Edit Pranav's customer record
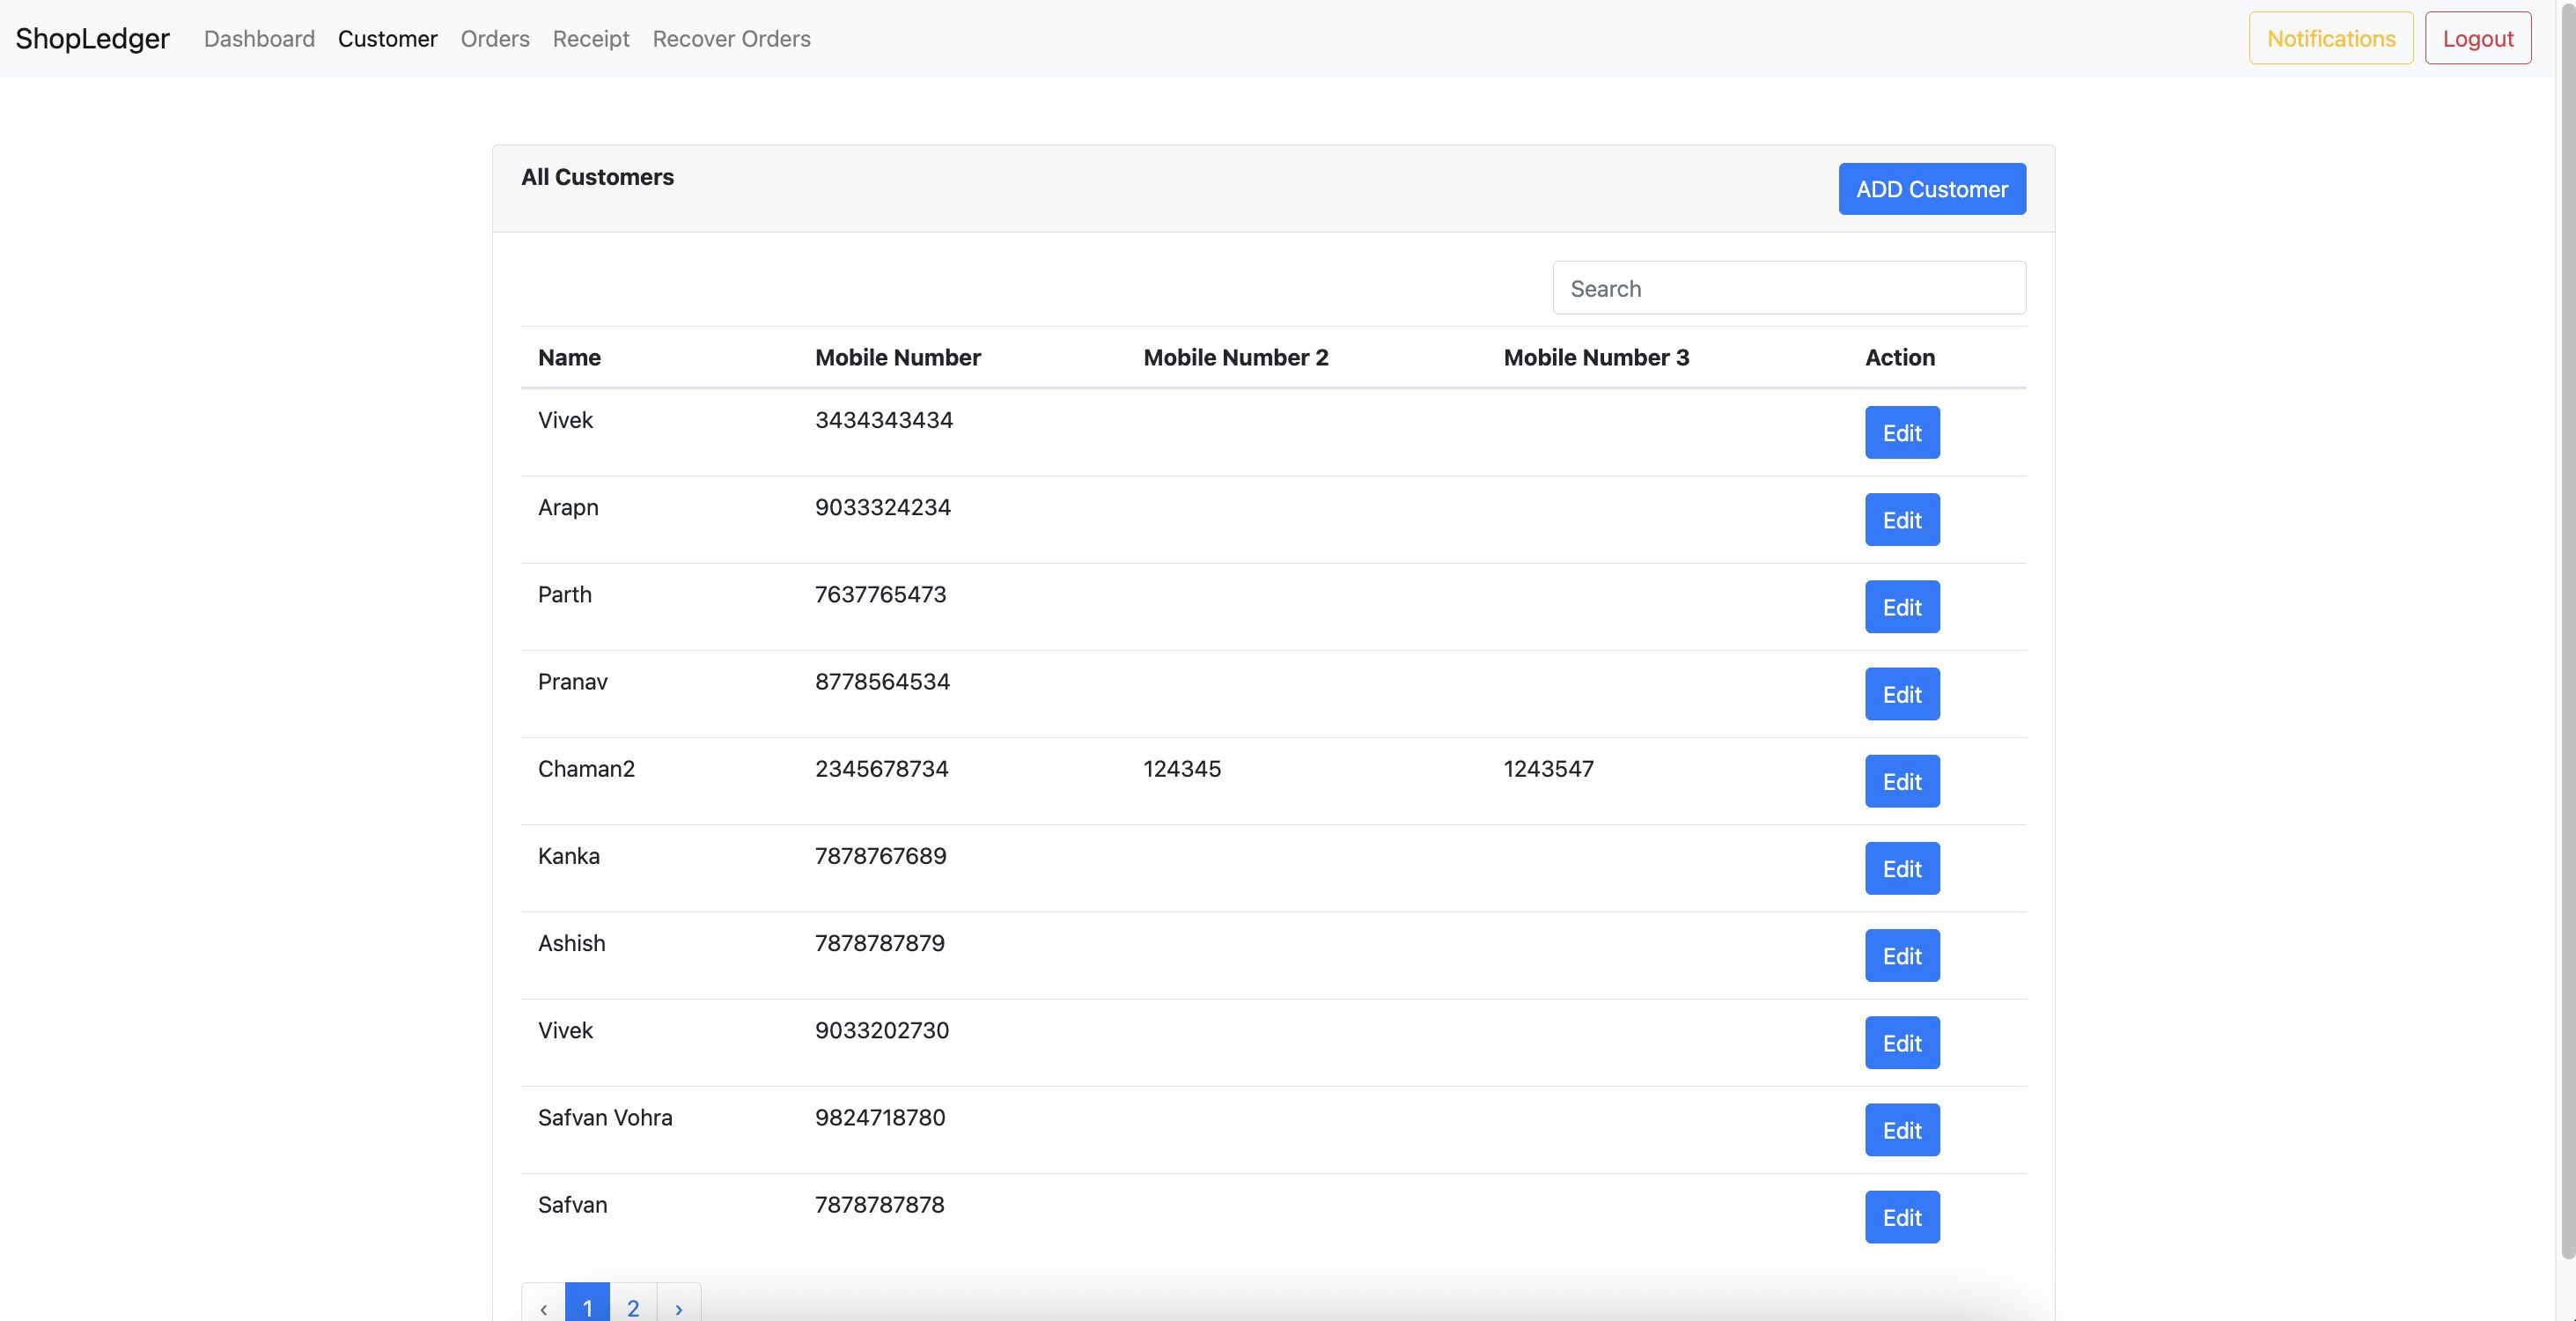 click(1901, 694)
